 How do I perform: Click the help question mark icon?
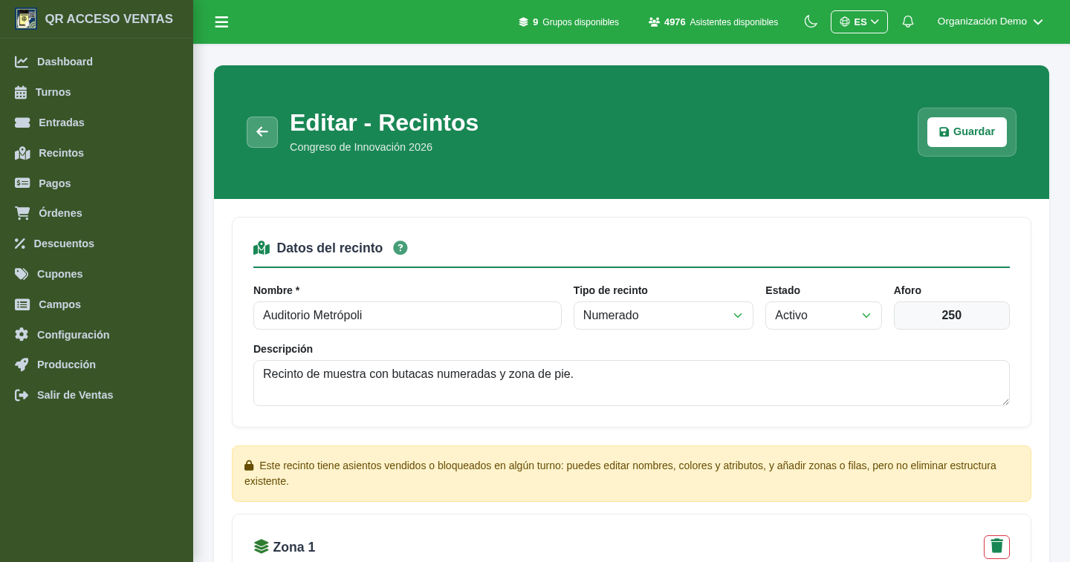401,248
